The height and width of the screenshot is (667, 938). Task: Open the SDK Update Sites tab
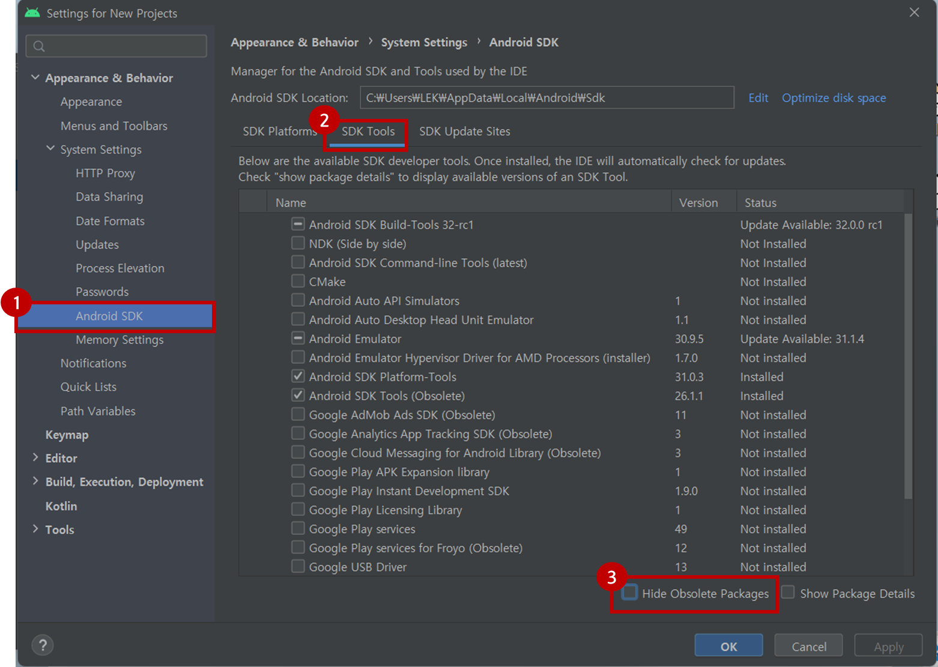pyautogui.click(x=465, y=131)
